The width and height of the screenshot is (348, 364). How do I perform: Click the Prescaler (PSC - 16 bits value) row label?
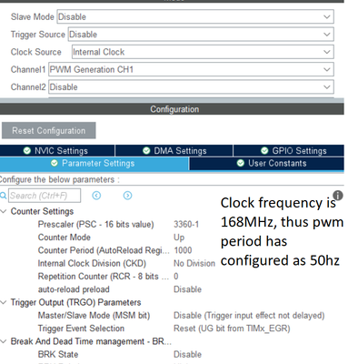[x=95, y=225]
